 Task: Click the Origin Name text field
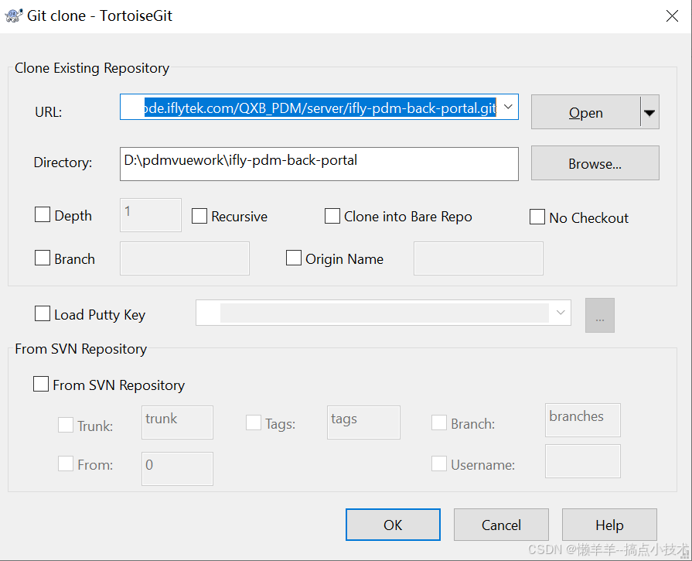click(479, 258)
